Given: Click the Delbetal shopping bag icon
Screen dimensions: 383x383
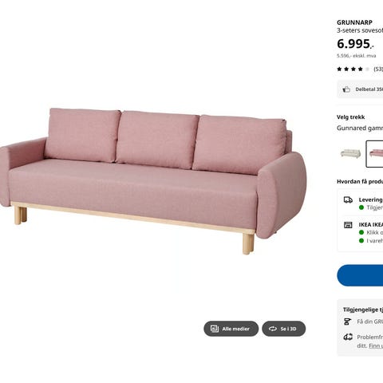Looking at the screenshot, I should point(346,89).
